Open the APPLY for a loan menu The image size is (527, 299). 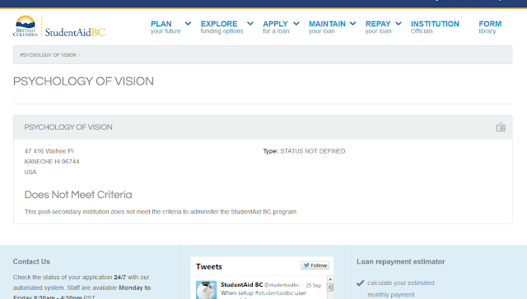click(276, 27)
